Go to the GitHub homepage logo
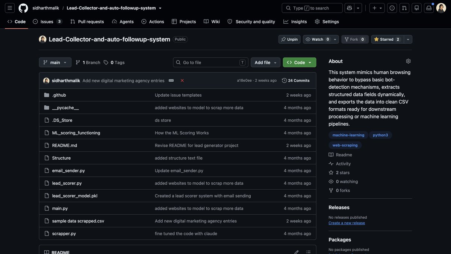451x254 pixels. (x=23, y=8)
